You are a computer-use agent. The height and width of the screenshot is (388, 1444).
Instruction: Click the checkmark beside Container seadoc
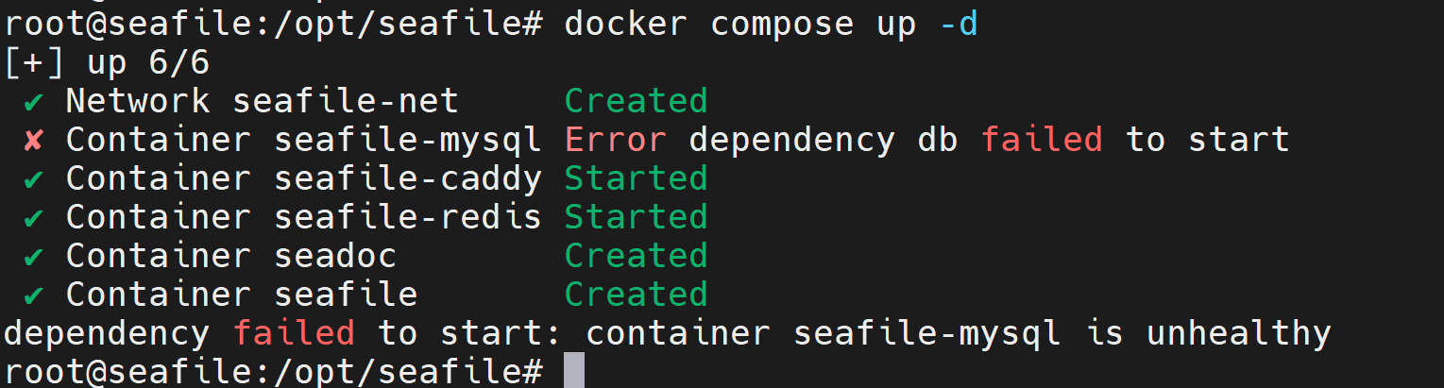pos(33,257)
